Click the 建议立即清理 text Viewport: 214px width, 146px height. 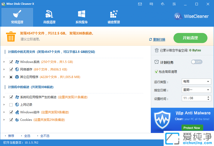30,39
